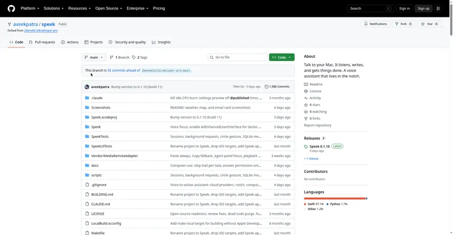Open the 1 Branch link
453x235 pixels.
(x=119, y=58)
